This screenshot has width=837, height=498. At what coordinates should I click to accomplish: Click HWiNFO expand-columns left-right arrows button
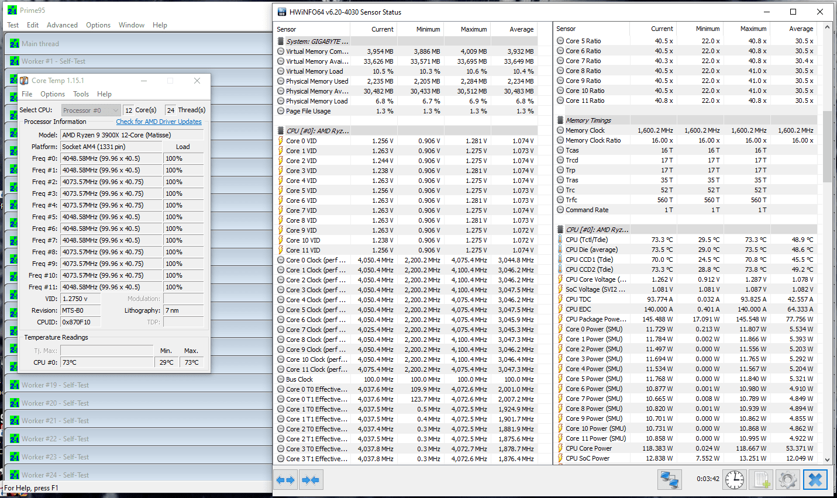[285, 480]
